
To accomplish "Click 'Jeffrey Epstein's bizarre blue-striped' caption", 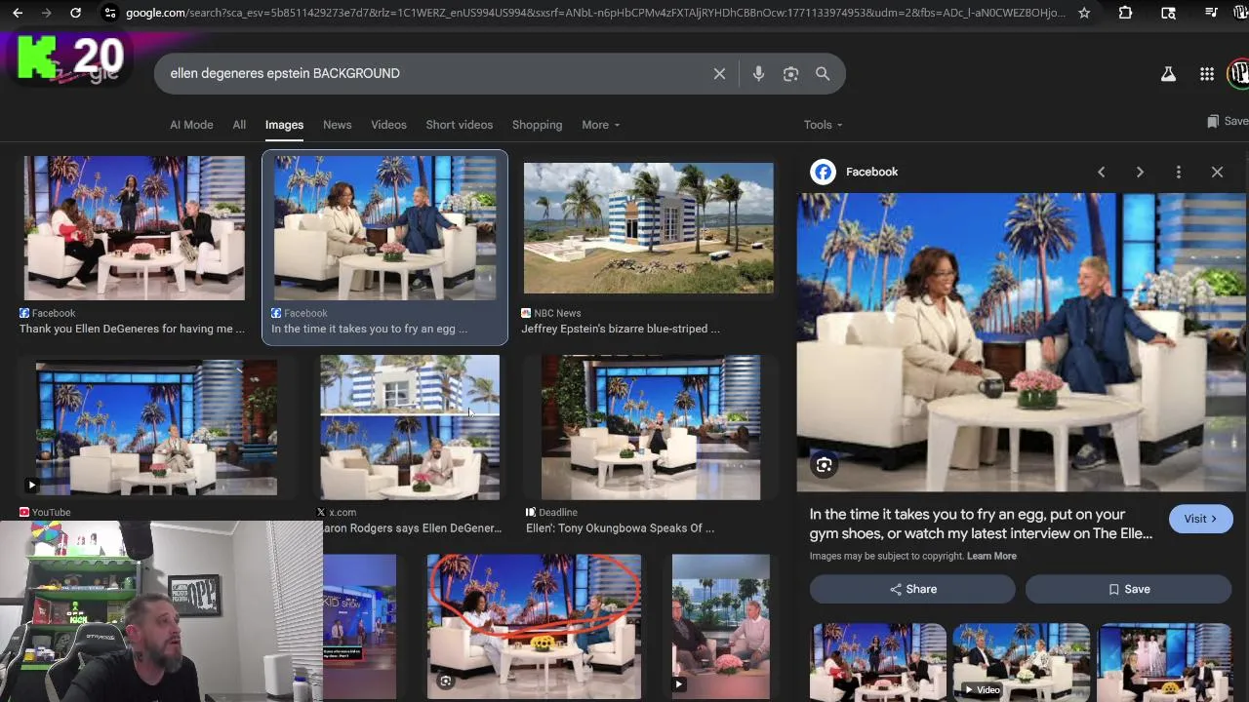I will tap(621, 329).
